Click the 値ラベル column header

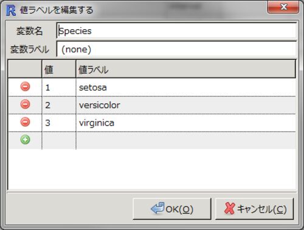[186, 69]
